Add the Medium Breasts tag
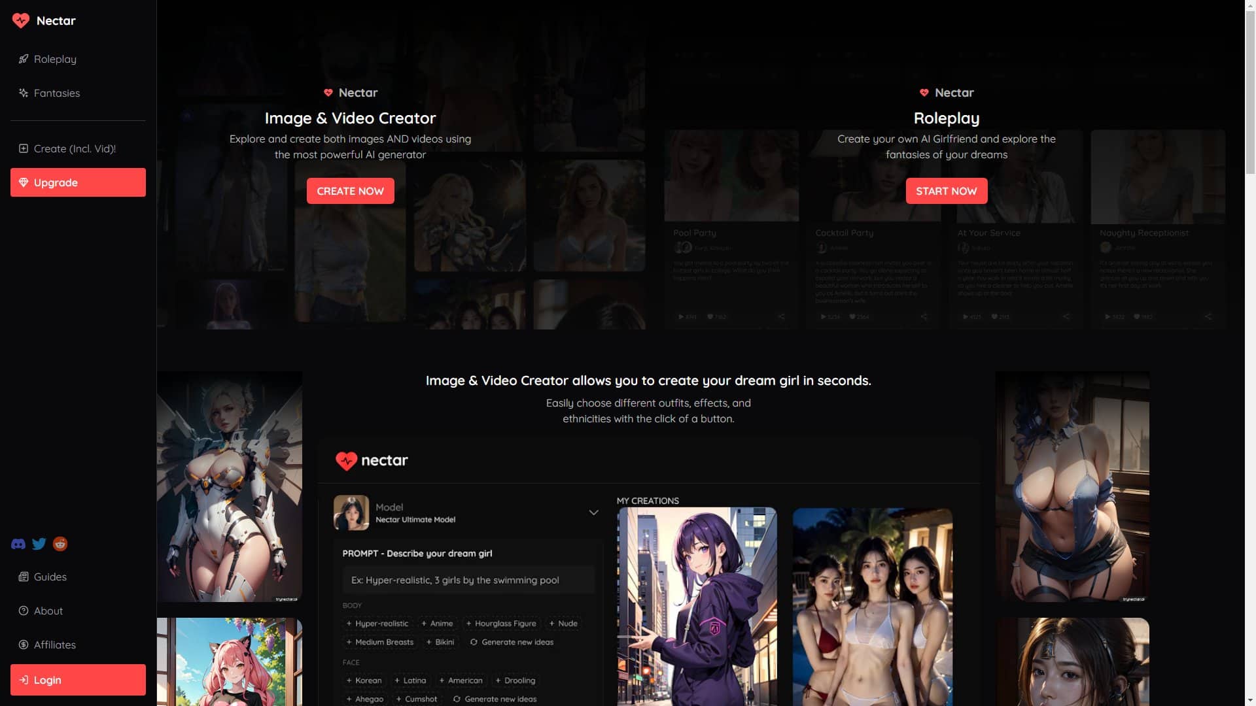The image size is (1256, 706). click(x=380, y=642)
